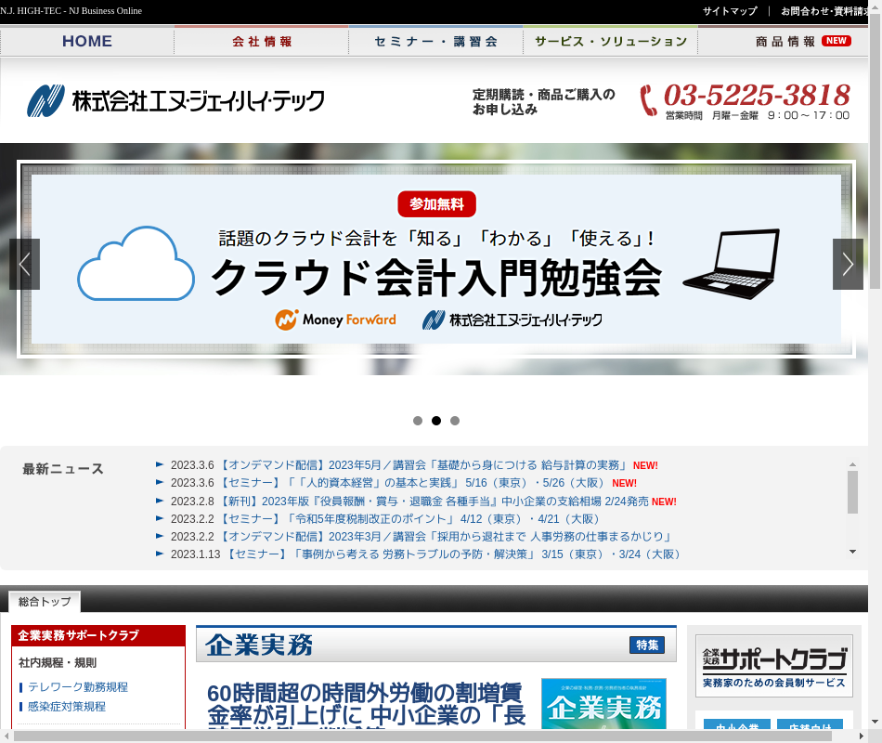Open news about 人事労務の仕事まるかじり
The height and width of the screenshot is (743, 882).
pos(445,537)
